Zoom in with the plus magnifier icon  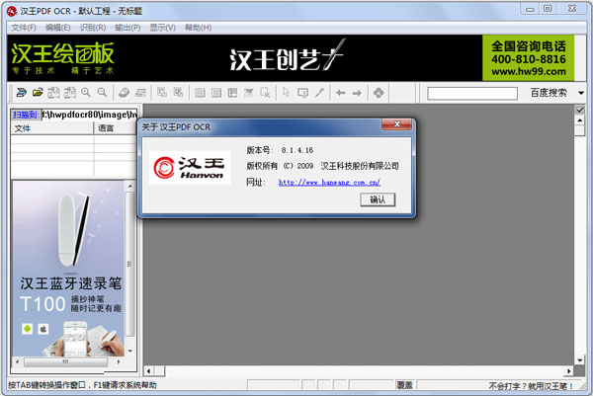[86, 93]
